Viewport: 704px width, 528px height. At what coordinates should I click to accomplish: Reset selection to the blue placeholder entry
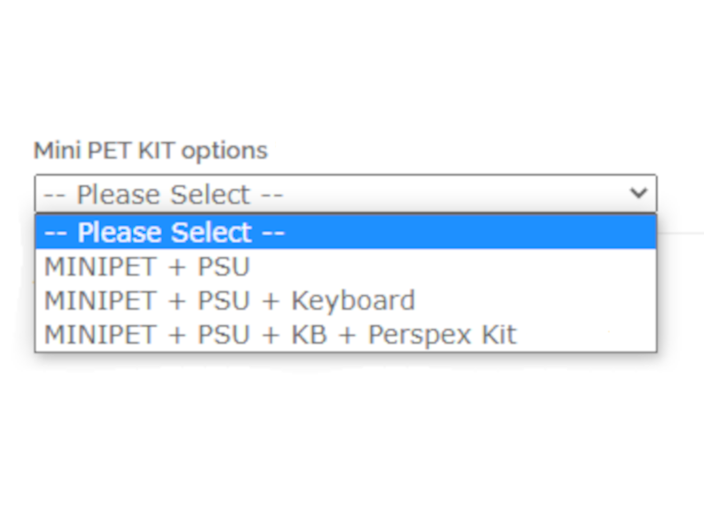tap(164, 232)
